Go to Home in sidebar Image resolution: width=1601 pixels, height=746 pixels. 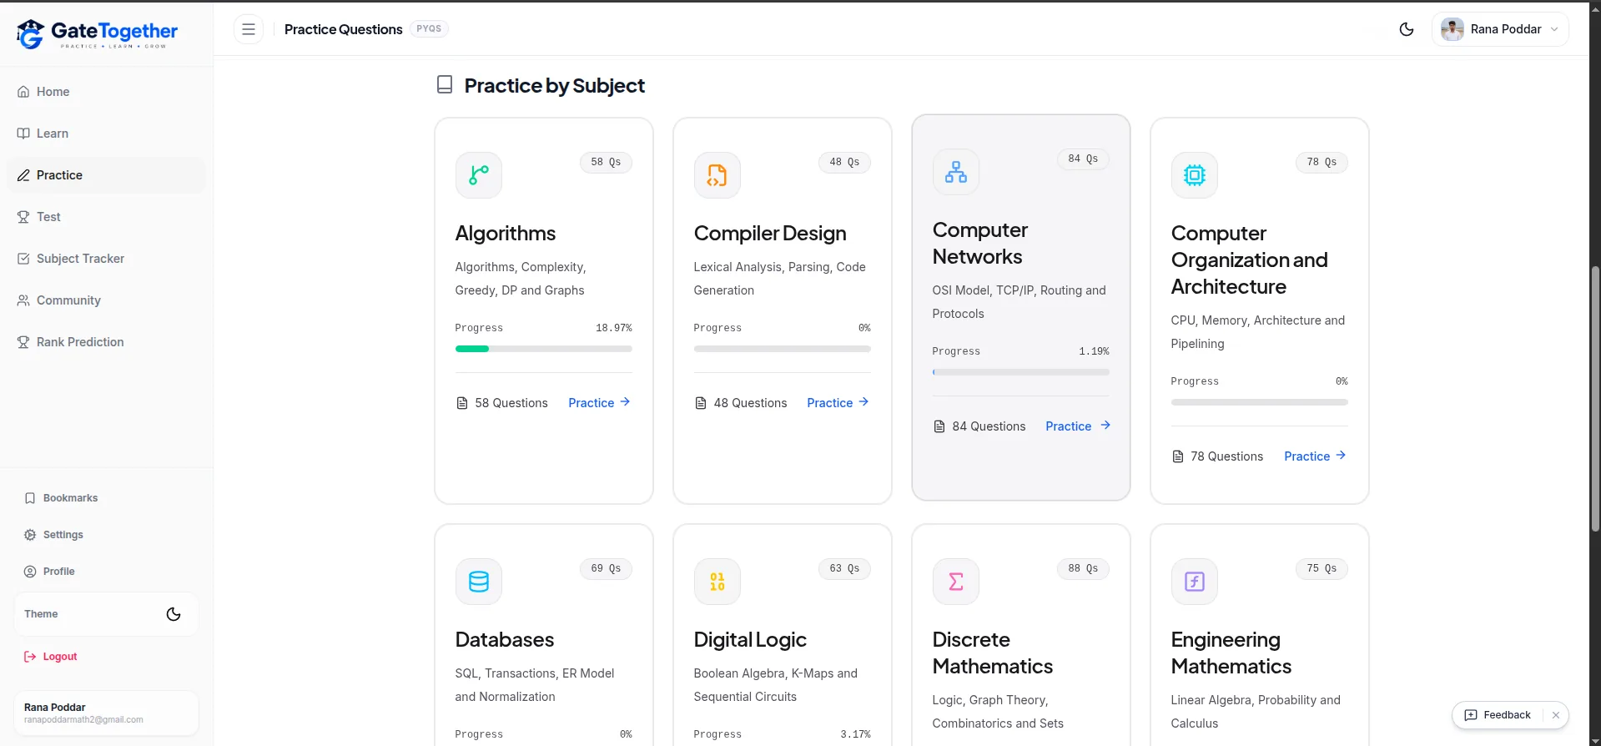pyautogui.click(x=106, y=92)
